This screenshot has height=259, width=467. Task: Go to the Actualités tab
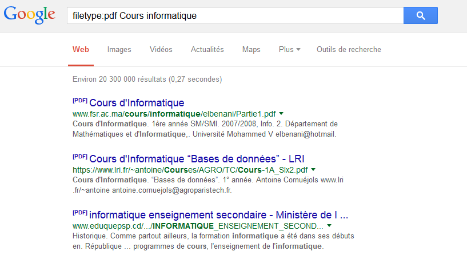207,50
